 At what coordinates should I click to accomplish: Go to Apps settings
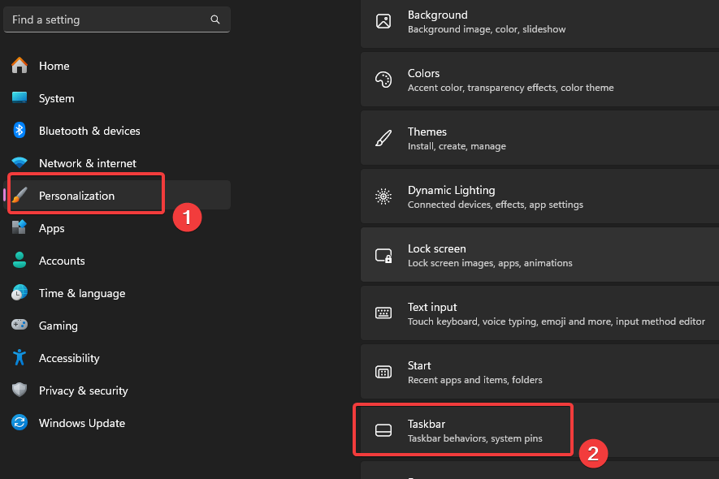point(52,228)
